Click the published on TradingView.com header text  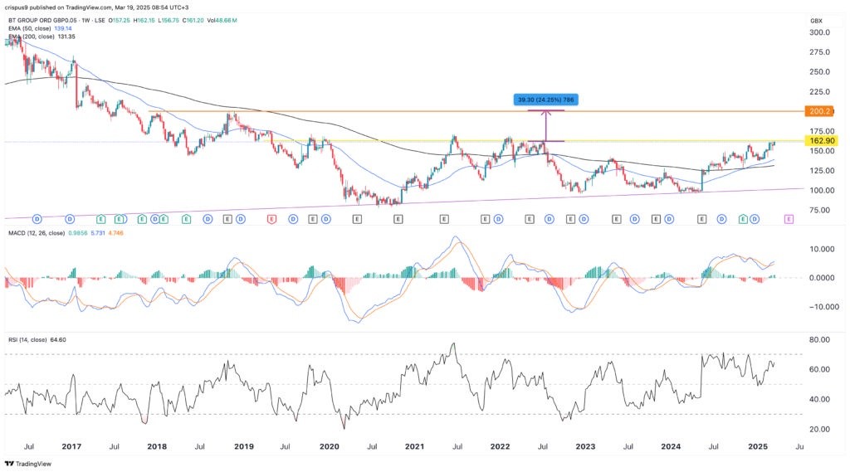pos(101,5)
